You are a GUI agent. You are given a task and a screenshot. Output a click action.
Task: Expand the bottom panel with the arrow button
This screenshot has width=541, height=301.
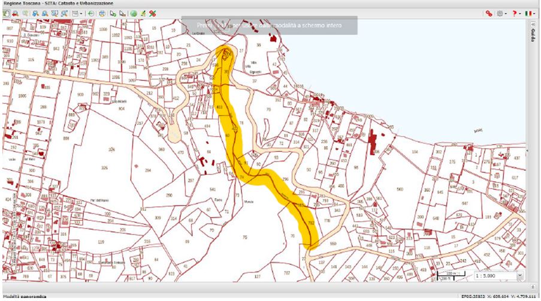[x=533, y=287]
